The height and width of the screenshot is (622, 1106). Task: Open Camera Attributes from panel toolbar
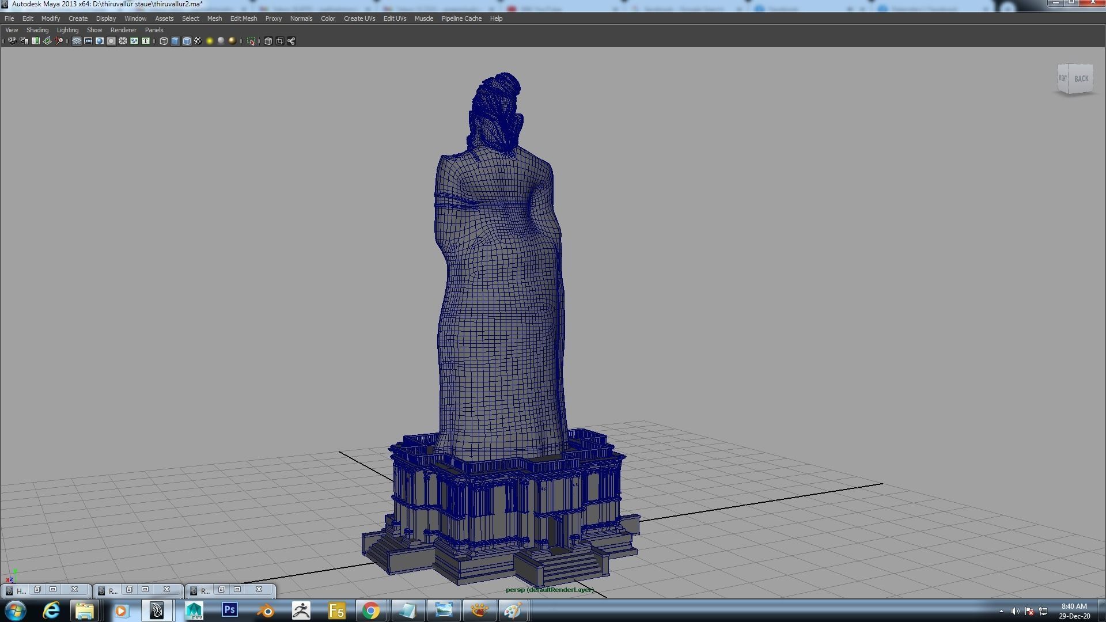(24, 41)
